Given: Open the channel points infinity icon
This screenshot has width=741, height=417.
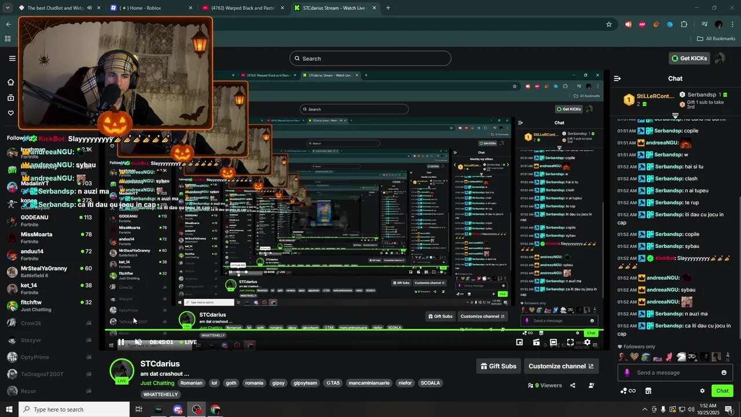Looking at the screenshot, I should click(x=628, y=391).
